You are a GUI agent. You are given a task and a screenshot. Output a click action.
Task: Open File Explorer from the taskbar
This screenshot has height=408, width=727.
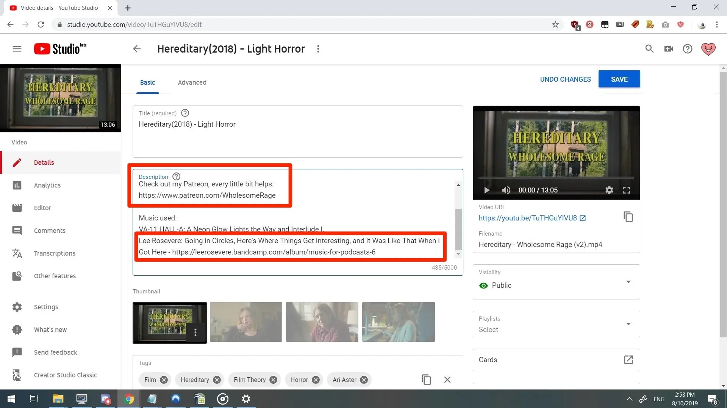pos(58,399)
